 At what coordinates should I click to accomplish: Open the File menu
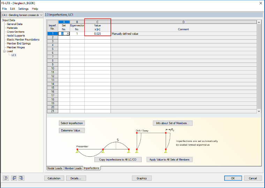[5, 9]
